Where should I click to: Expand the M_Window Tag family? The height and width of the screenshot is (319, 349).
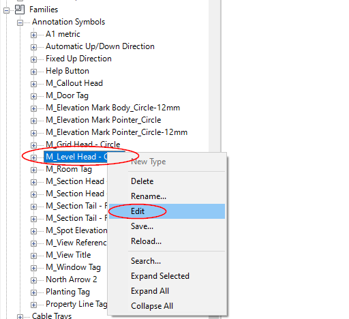[33, 268]
